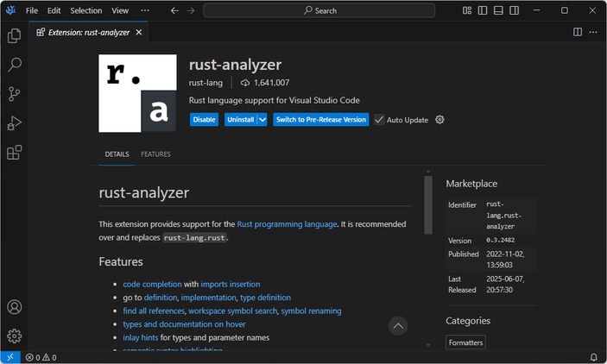607x364 pixels.
Task: Open the Explorer view in activity bar
Action: [15, 36]
